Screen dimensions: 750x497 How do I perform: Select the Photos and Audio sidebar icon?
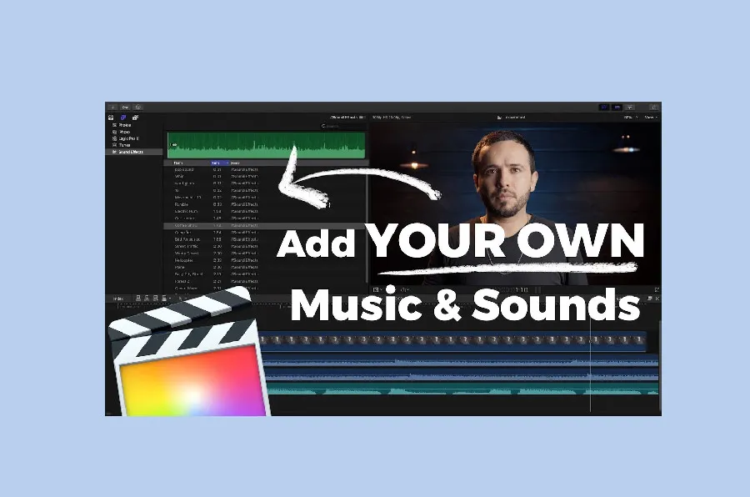tap(122, 118)
